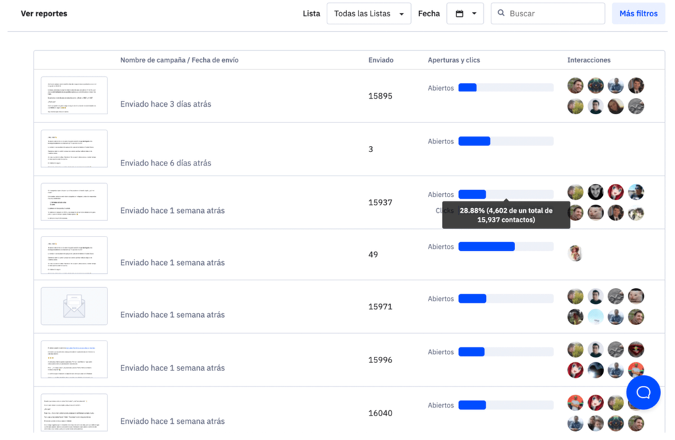Click first avatar in the 15971 campaign row
Viewport: 675px width, 440px height.
575,296
